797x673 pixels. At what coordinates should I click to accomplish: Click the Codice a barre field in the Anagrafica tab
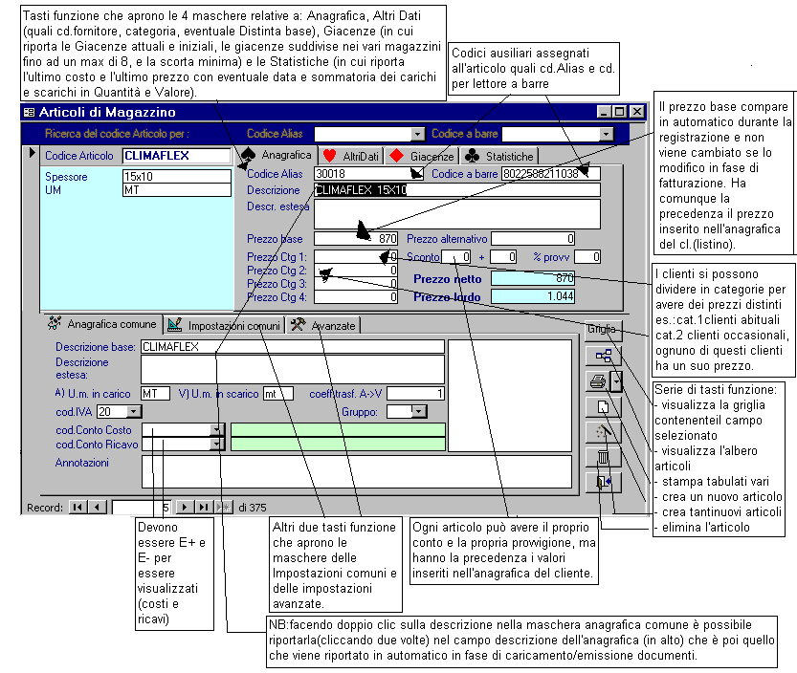(x=551, y=174)
